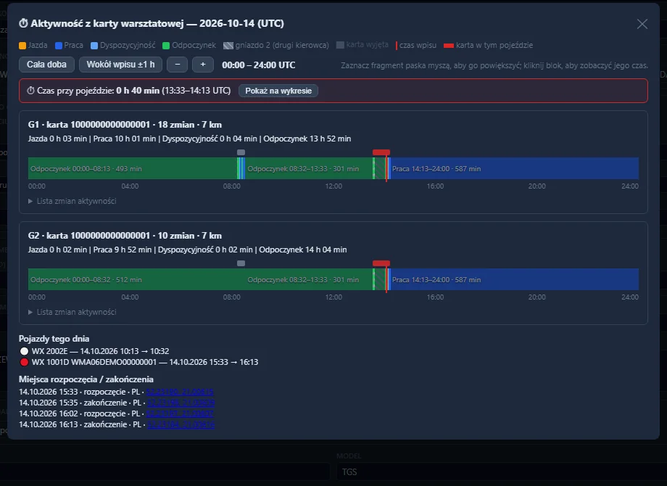The image size is (667, 486).
Task: Click the red karta w tym pojeździe swatch
Action: coord(448,46)
